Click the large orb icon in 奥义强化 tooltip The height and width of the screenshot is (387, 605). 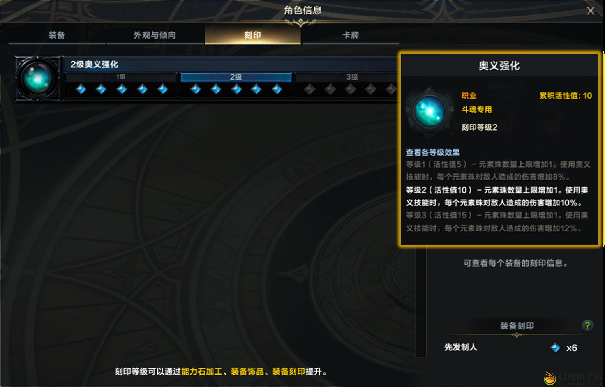430,111
